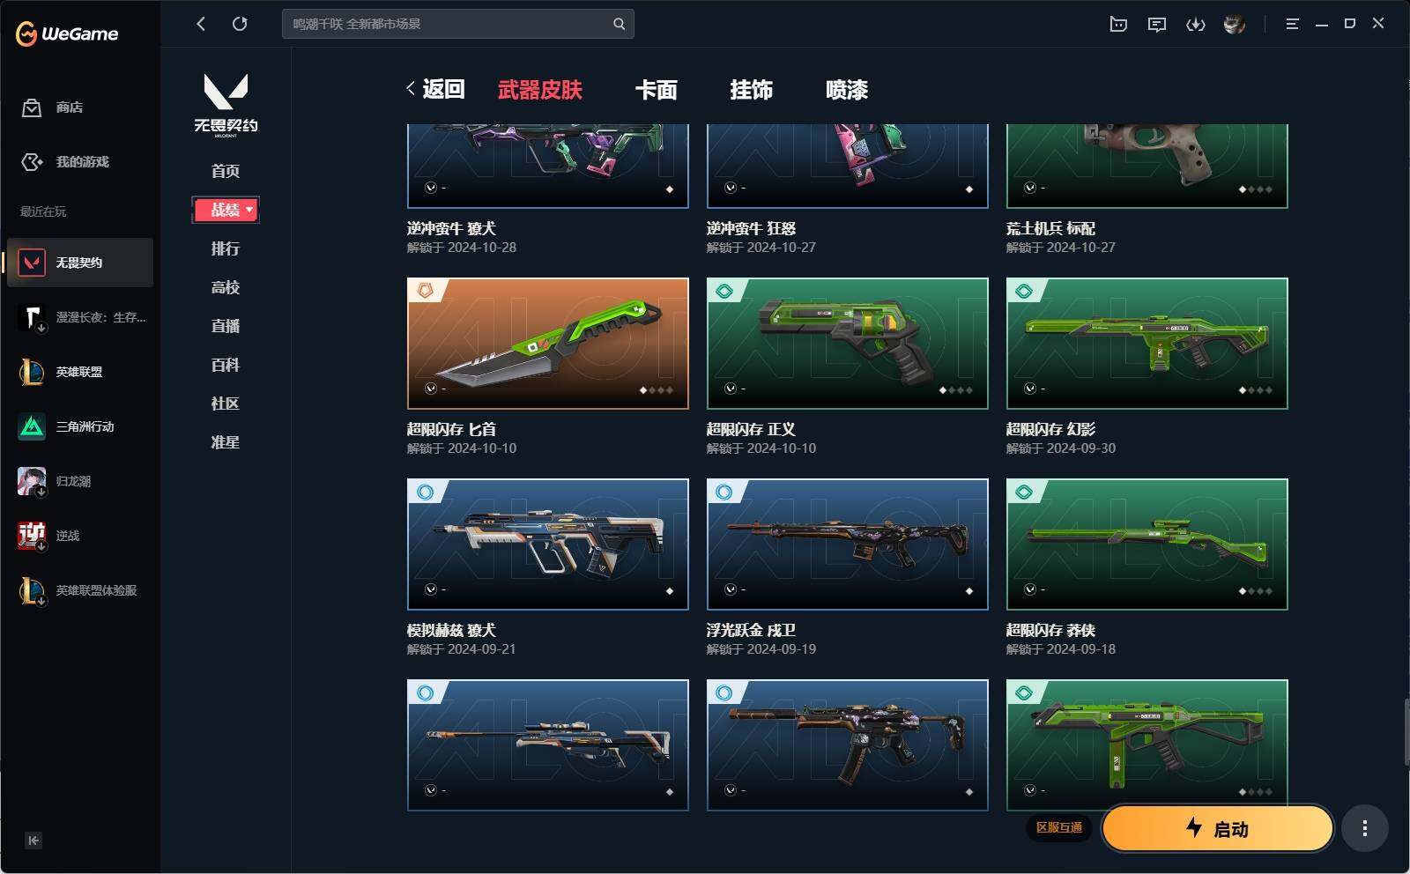Open the hamburger menu in title bar
The width and height of the screenshot is (1410, 874).
pos(1292,25)
